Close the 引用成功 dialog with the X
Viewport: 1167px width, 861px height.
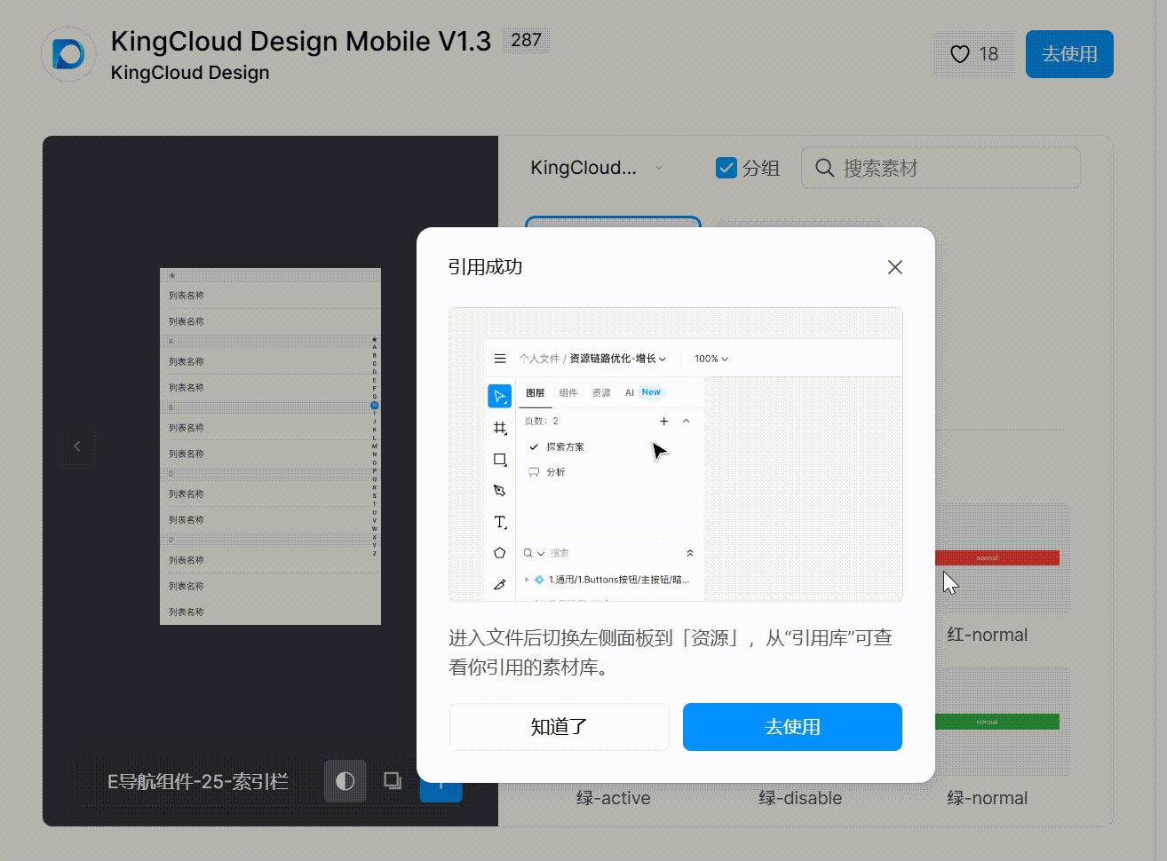894,267
